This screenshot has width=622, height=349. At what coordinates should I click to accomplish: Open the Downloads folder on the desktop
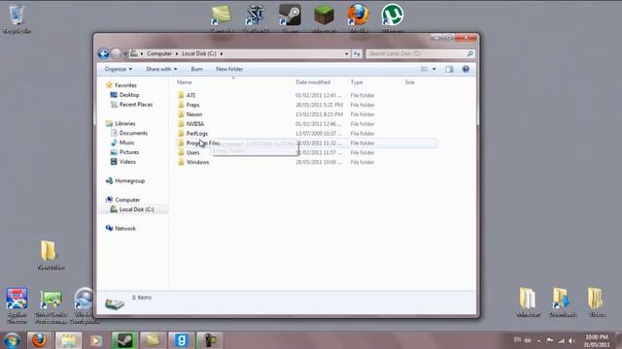point(563,301)
